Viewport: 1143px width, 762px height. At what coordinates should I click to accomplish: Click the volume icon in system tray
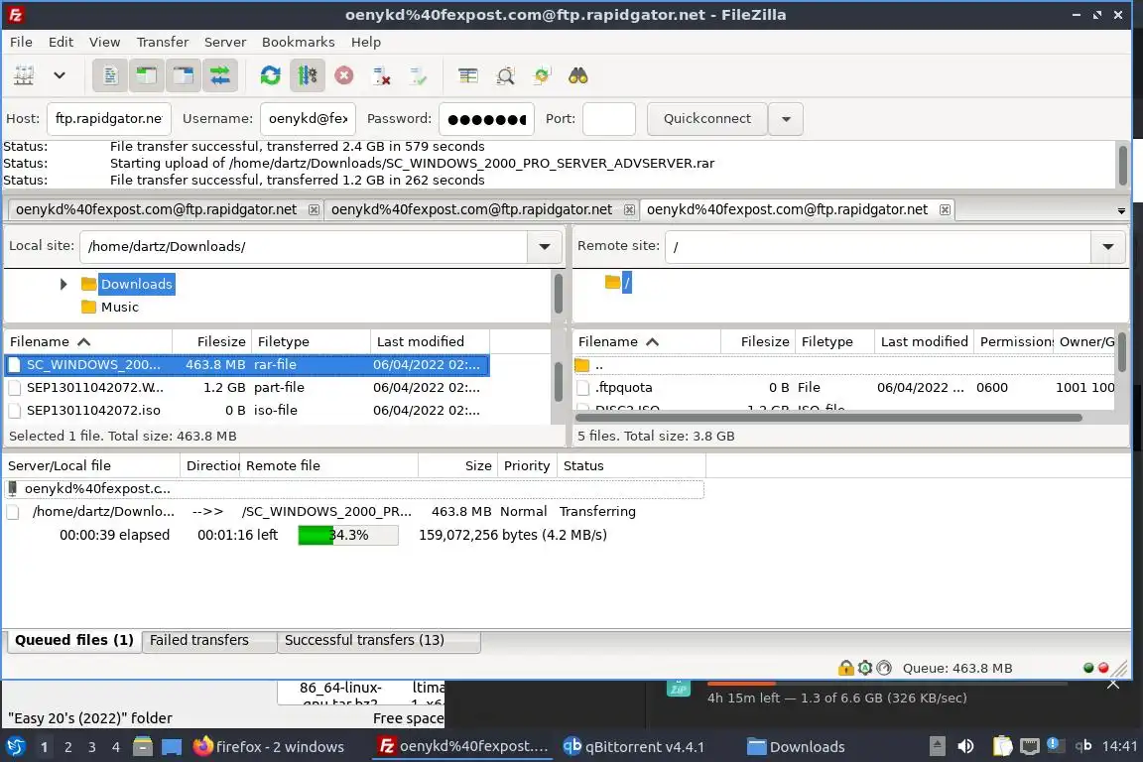click(x=965, y=746)
